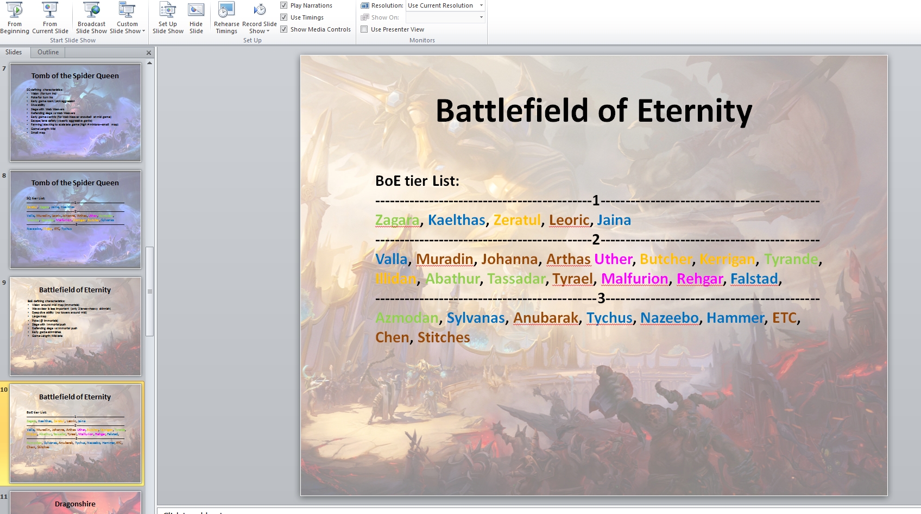Toggle the Play Narrations checkbox
921x514 pixels.
pos(283,5)
